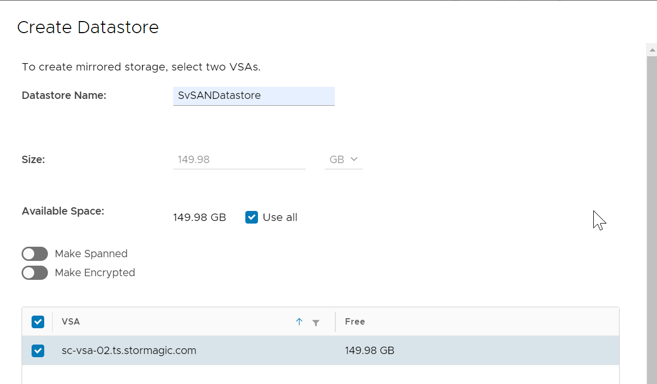Sort the VSA column using the blue arrow

[x=299, y=322]
